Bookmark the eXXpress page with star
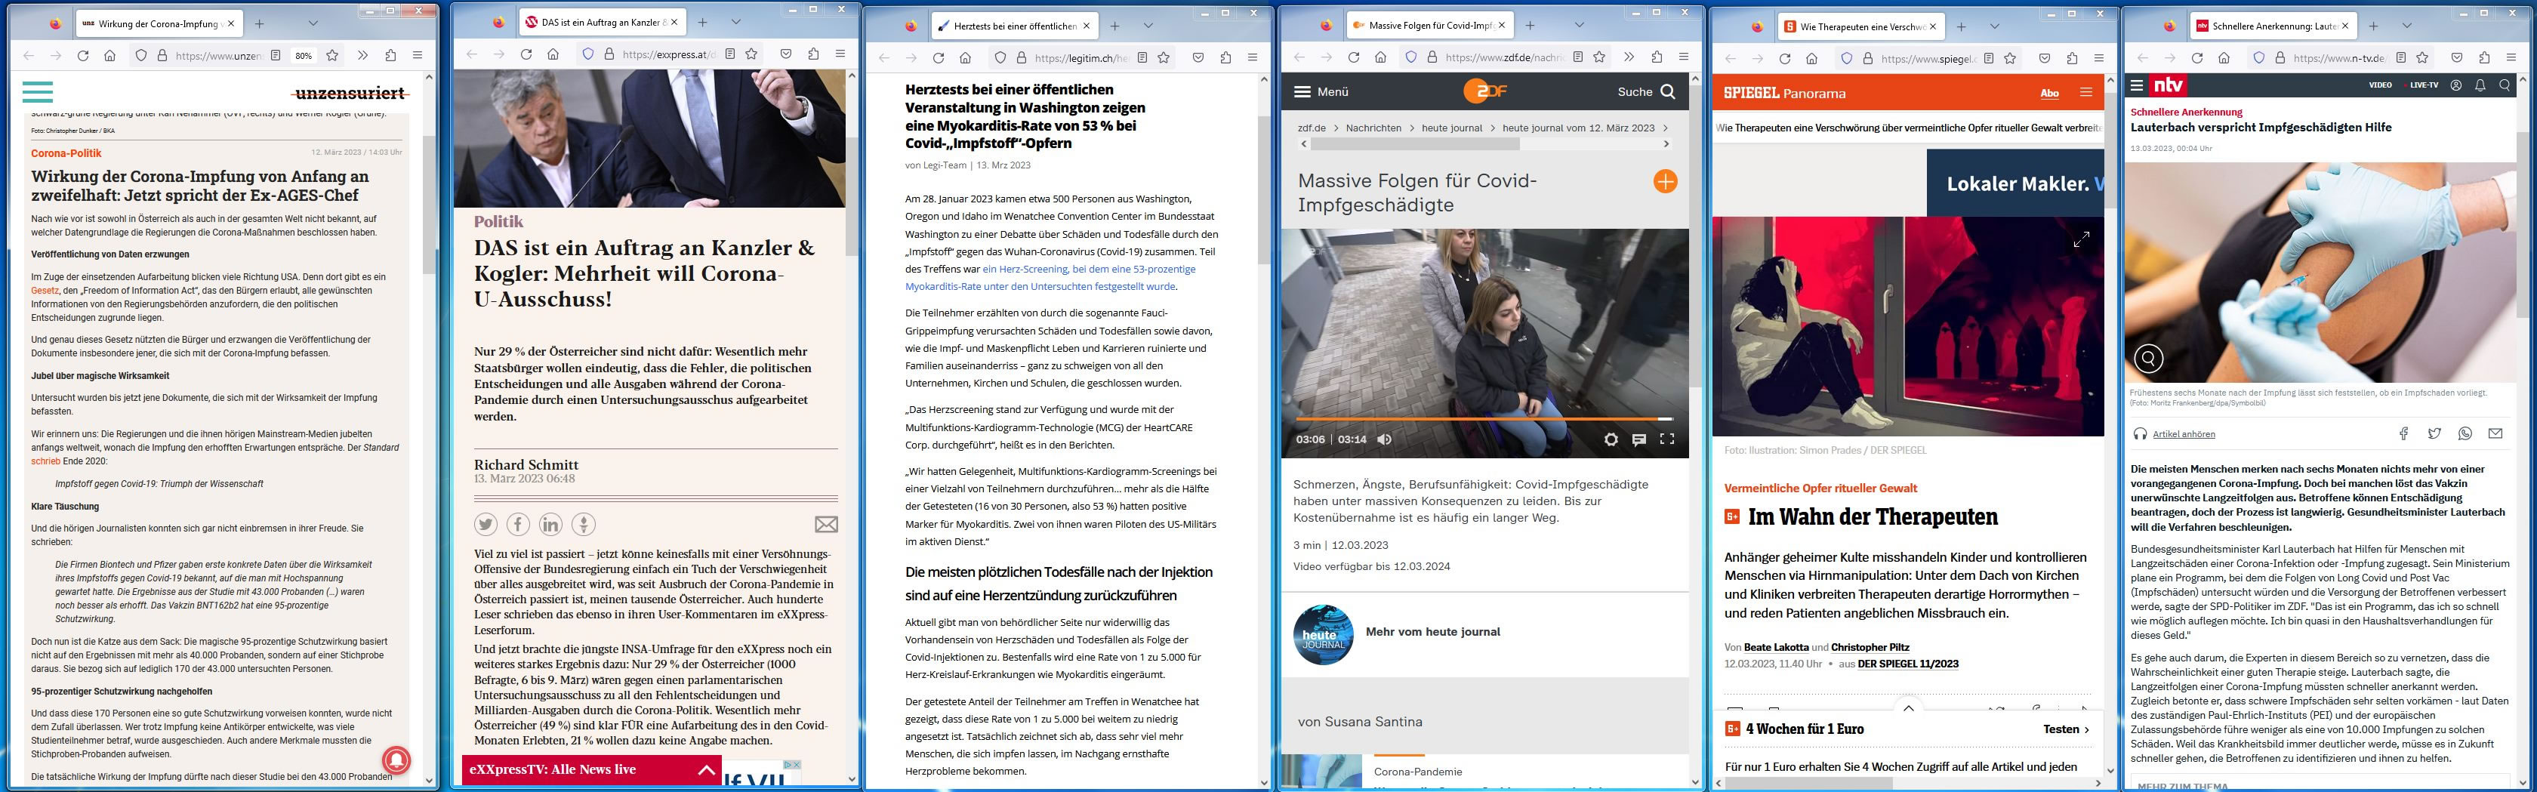 click(x=753, y=54)
